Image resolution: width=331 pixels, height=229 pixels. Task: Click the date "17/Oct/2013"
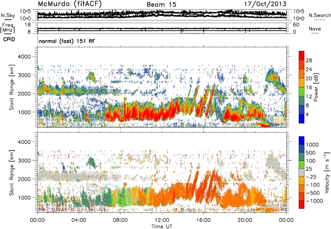click(265, 4)
